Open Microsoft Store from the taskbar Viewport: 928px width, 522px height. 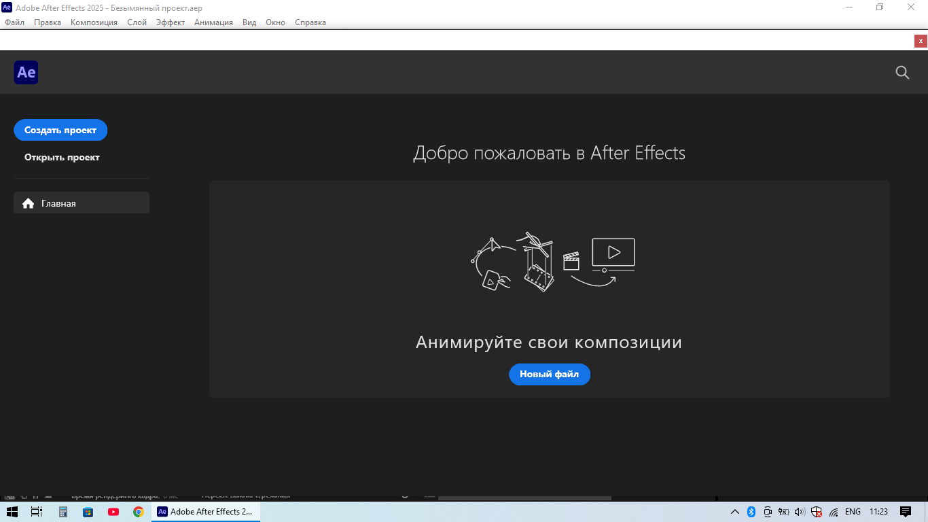(x=88, y=512)
